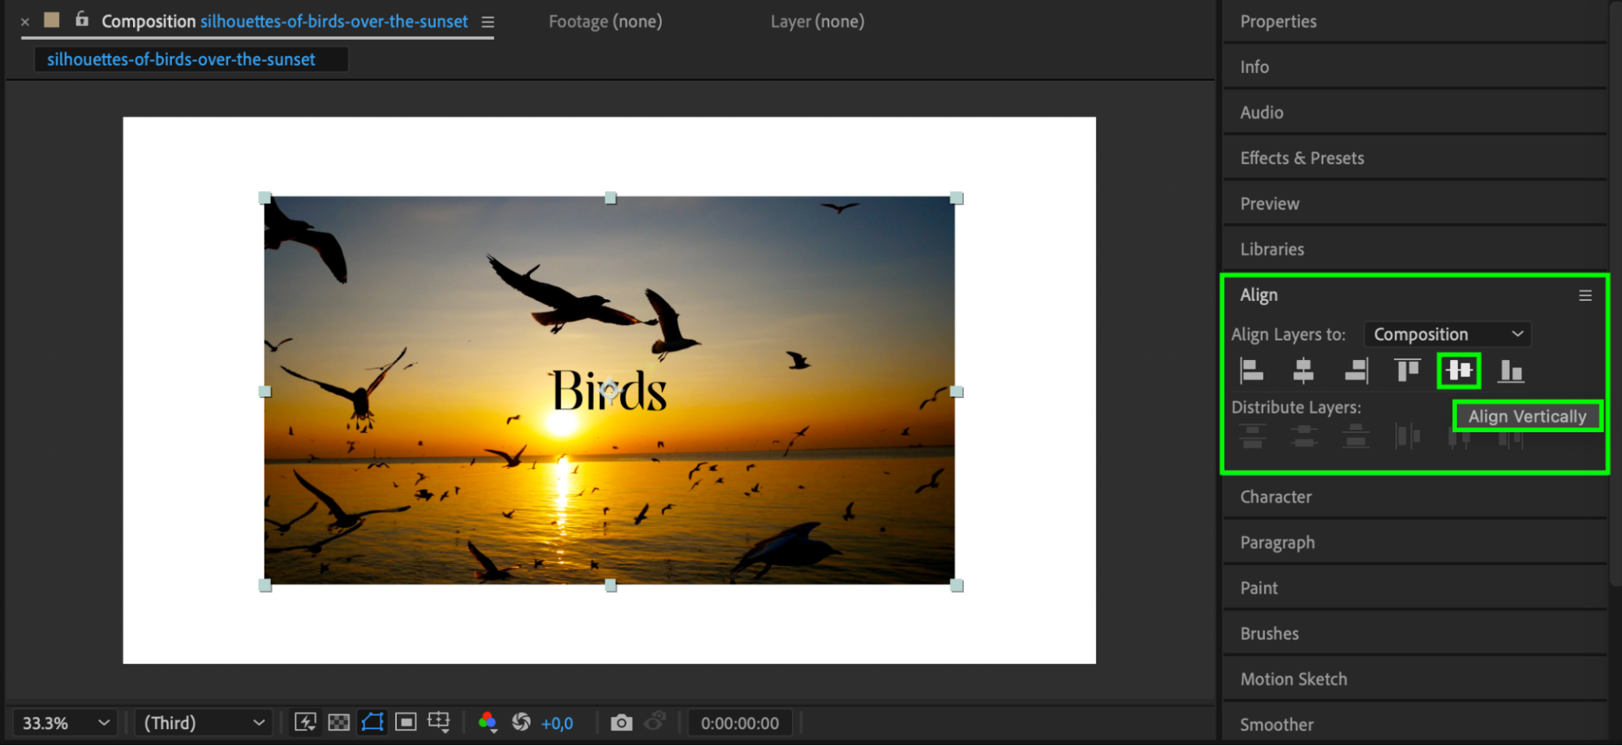
Task: Toggle the transparency grid checkerboard
Action: (x=338, y=722)
